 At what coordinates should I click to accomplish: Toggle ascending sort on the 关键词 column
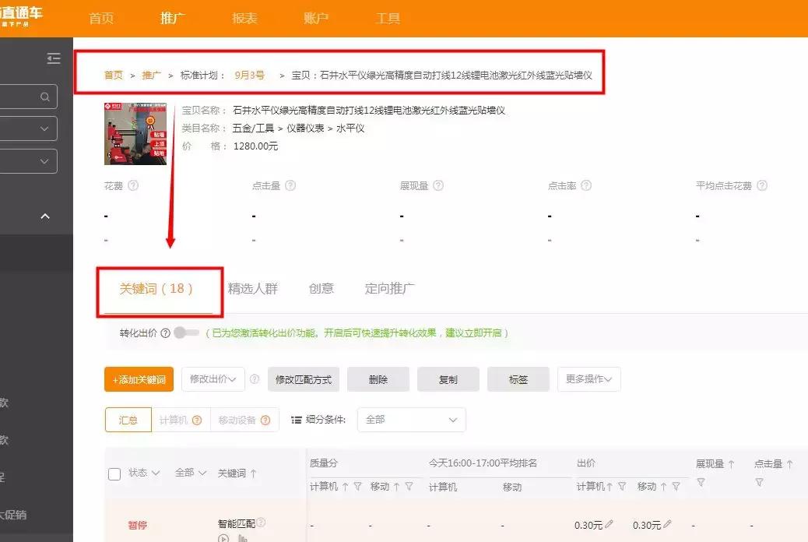[253, 473]
